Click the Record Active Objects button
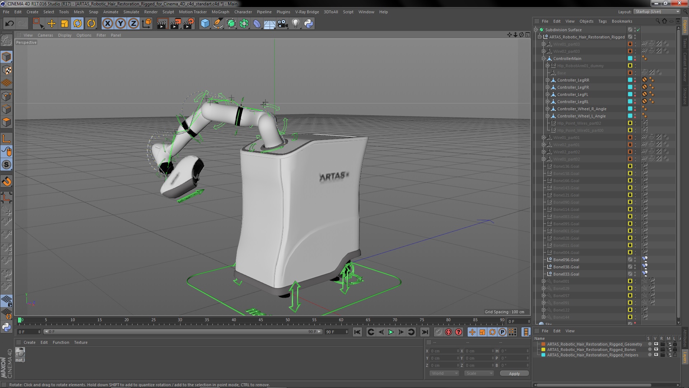Viewport: 689px width, 388px height. point(438,332)
